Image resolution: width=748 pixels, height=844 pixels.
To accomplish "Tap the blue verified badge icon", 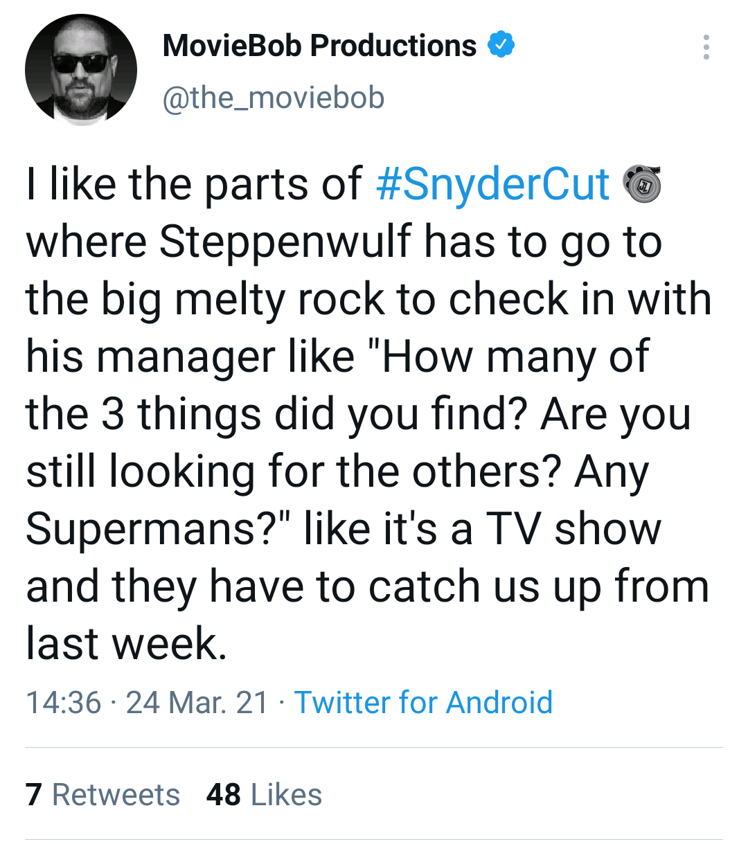I will [x=501, y=45].
